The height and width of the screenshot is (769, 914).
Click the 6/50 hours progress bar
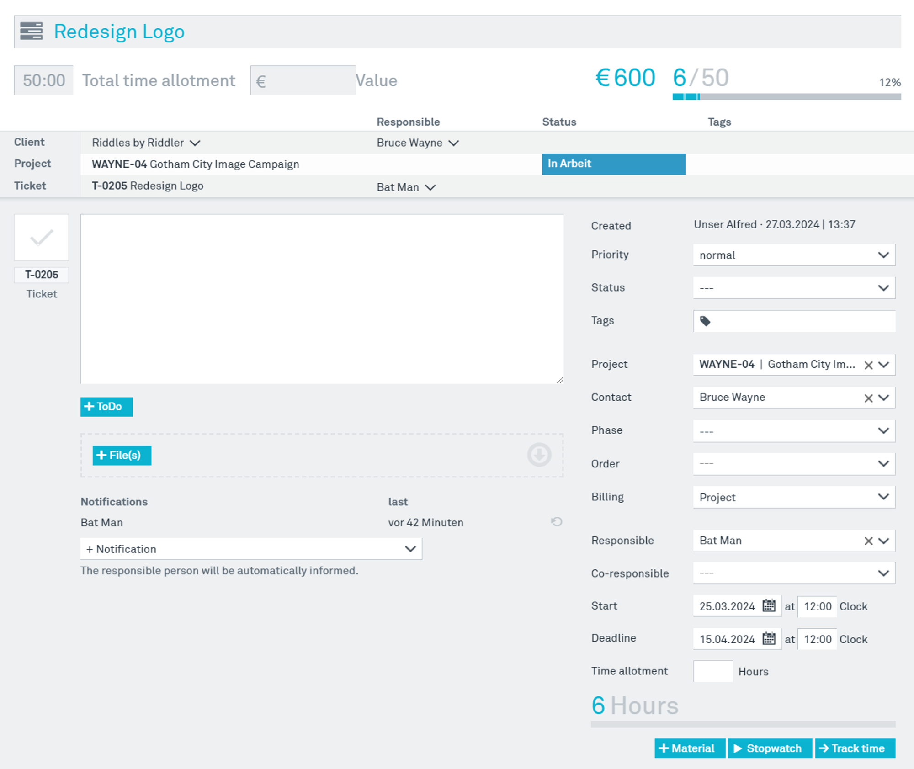[786, 96]
